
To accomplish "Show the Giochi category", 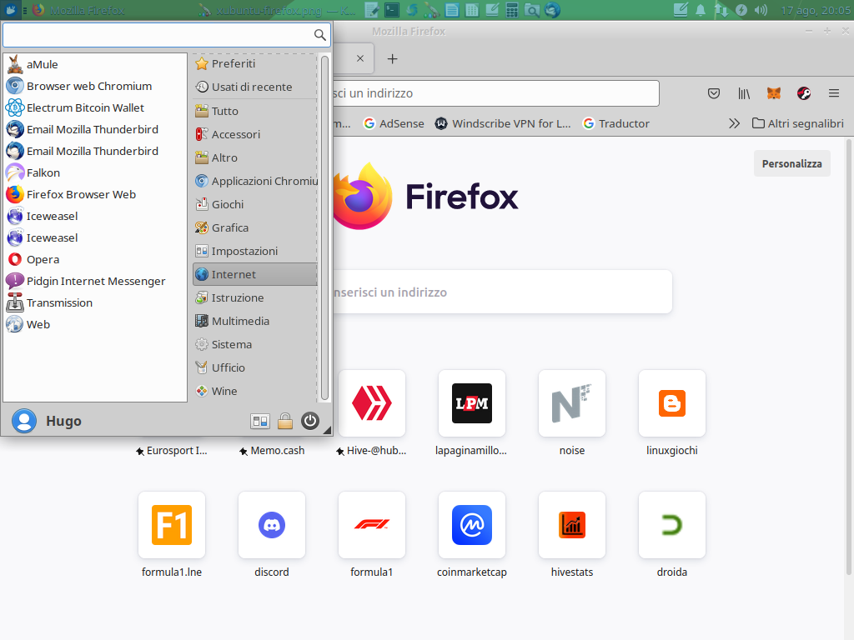I will pos(255,205).
